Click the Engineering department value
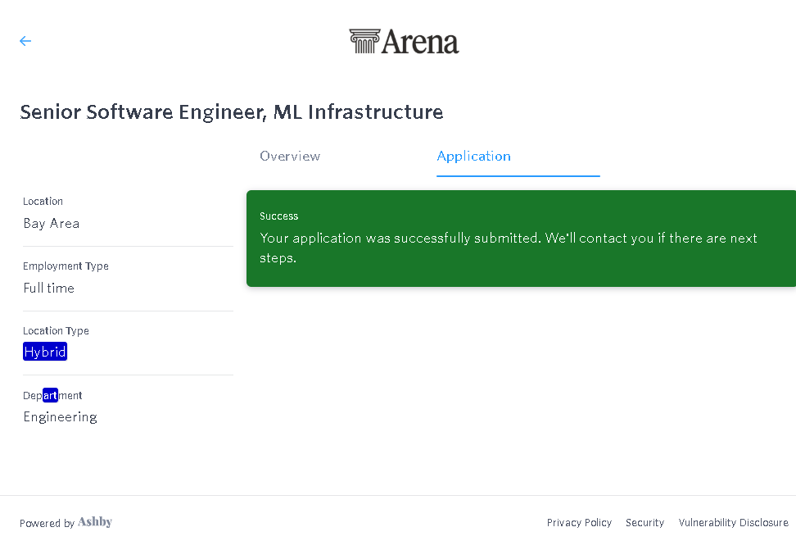The image size is (796, 550). 61,416
